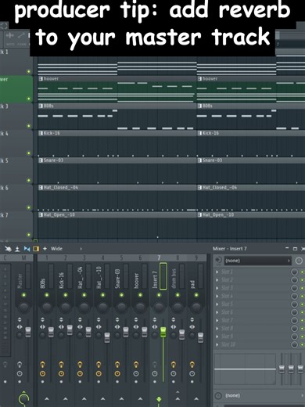Click the yellow FX toggle icon on 808s track
The image size is (305, 407).
pyautogui.click(x=42, y=364)
